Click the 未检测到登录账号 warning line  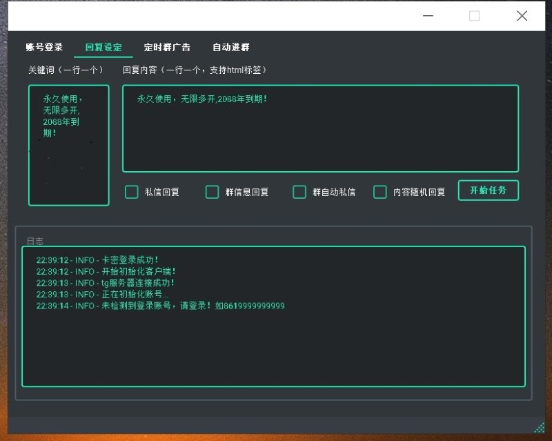point(159,306)
